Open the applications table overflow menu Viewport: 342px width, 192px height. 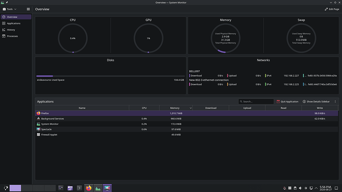click(x=335, y=101)
